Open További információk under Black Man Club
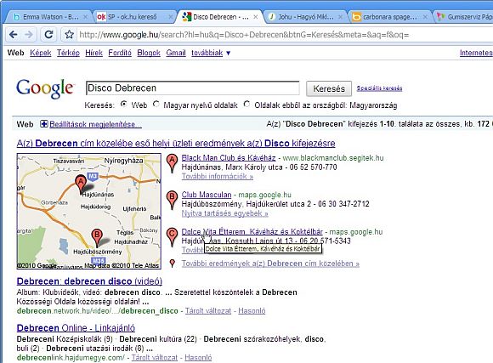The width and height of the screenshot is (493, 363). tap(218, 176)
